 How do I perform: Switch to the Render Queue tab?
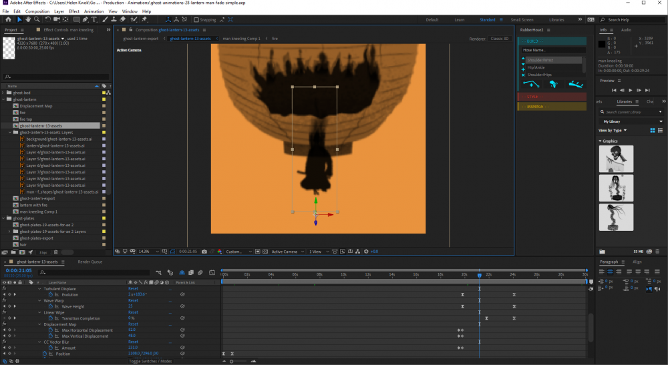(x=90, y=262)
